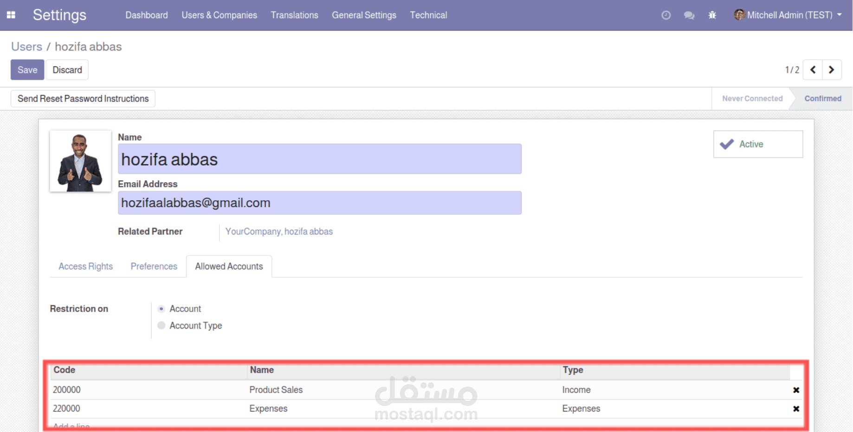The width and height of the screenshot is (853, 432).
Task: Click the Active checkmark icon
Action: (727, 144)
